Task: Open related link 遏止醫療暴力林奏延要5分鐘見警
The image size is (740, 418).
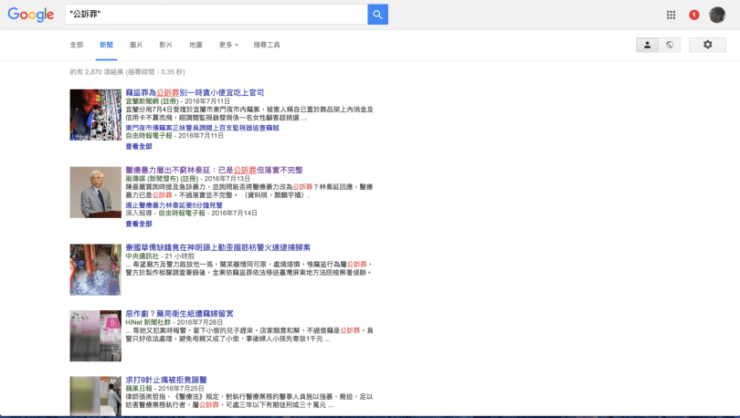Action: click(174, 205)
